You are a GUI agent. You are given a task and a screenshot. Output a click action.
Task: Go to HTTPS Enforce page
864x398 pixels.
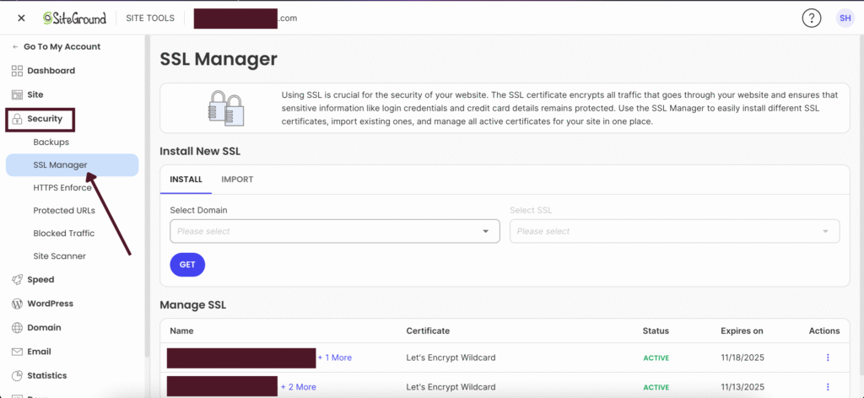62,188
